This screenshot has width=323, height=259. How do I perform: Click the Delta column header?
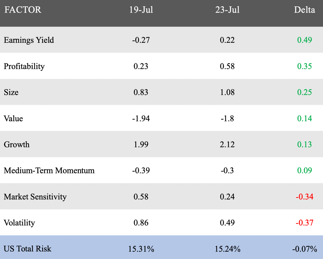point(304,10)
